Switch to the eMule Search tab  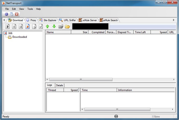109,20
